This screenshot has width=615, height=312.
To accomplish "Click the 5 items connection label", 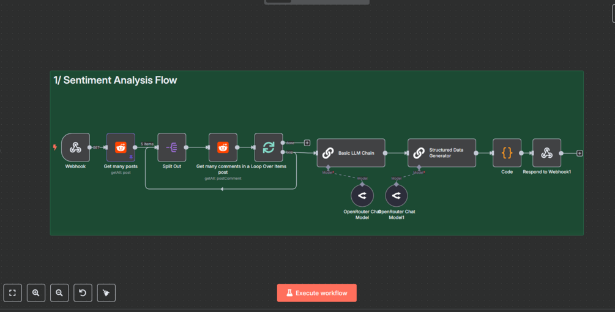I will (147, 144).
